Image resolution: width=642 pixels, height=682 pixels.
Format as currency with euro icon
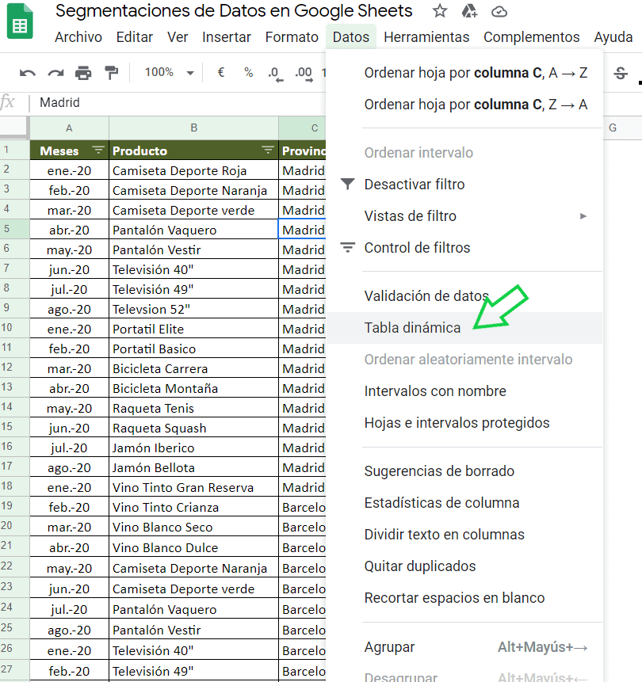click(221, 72)
